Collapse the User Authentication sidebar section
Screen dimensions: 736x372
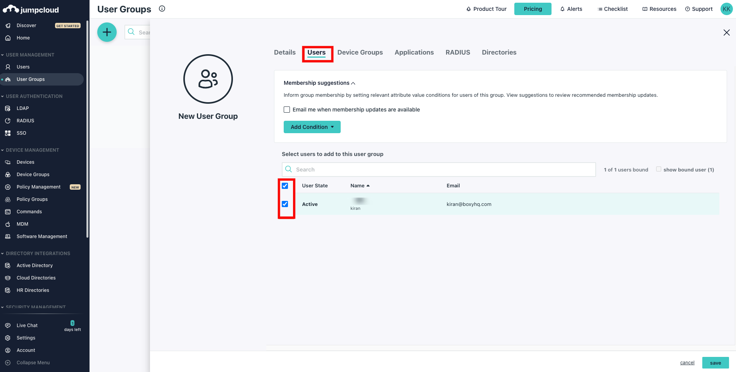pyautogui.click(x=32, y=96)
